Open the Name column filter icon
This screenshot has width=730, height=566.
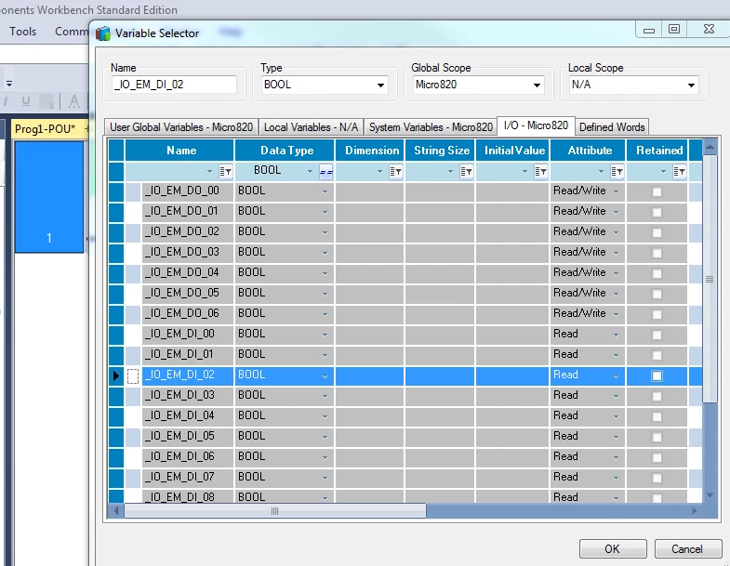[x=225, y=172]
